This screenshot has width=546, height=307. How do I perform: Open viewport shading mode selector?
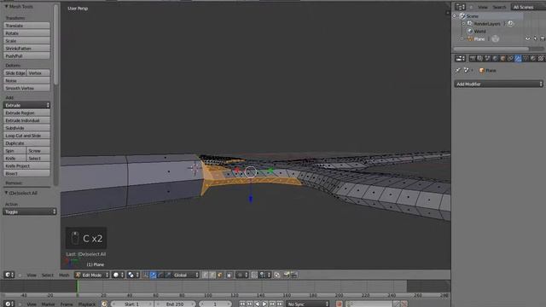pyautogui.click(x=118, y=275)
